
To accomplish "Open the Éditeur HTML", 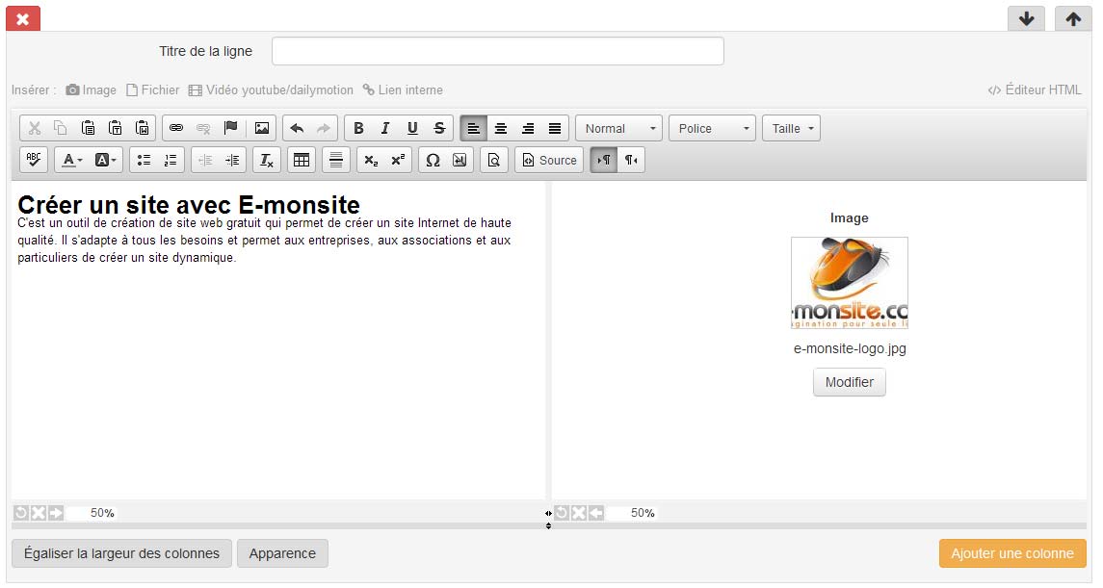I will (1035, 89).
